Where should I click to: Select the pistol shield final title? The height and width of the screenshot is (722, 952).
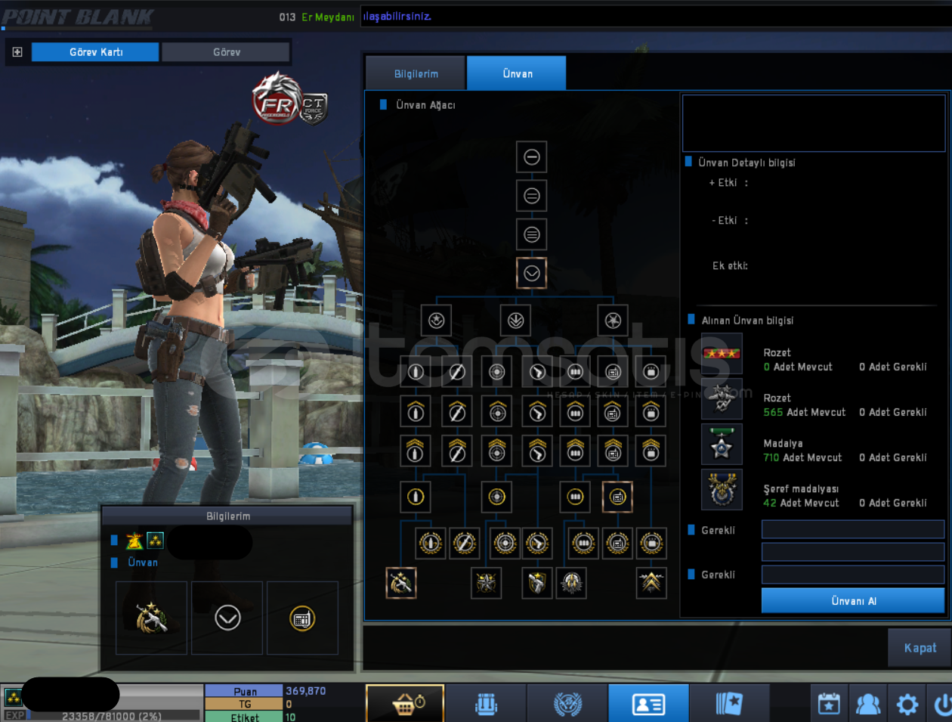(537, 583)
